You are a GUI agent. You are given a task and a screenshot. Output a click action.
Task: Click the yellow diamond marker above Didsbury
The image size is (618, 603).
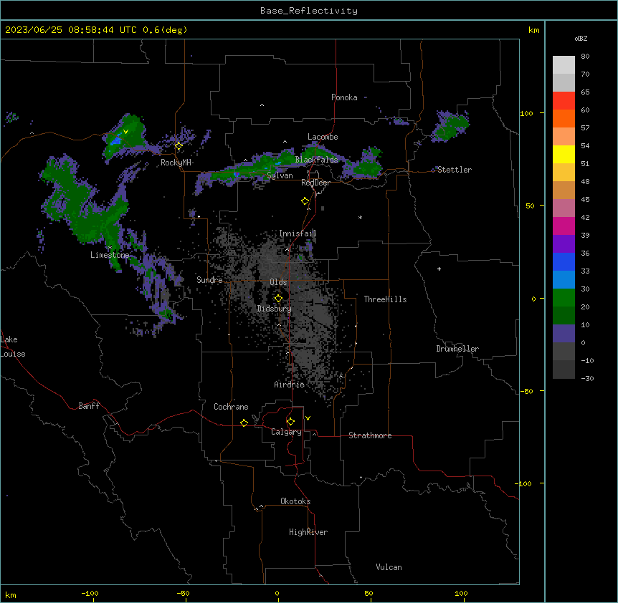278,298
